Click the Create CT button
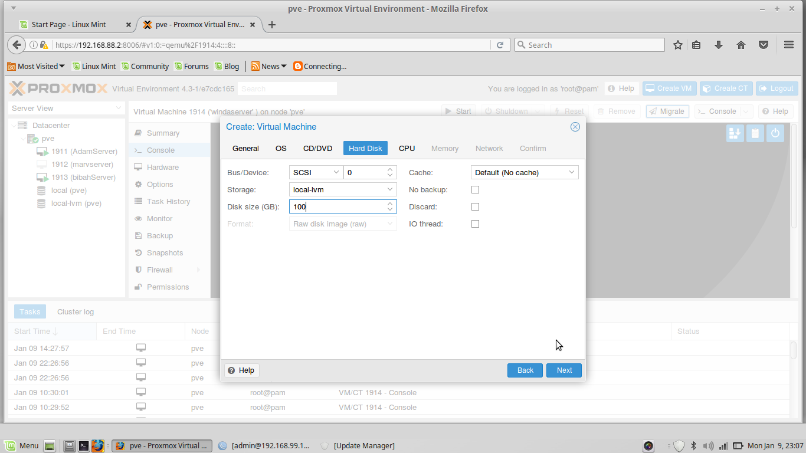This screenshot has height=453, width=806. (x=725, y=88)
